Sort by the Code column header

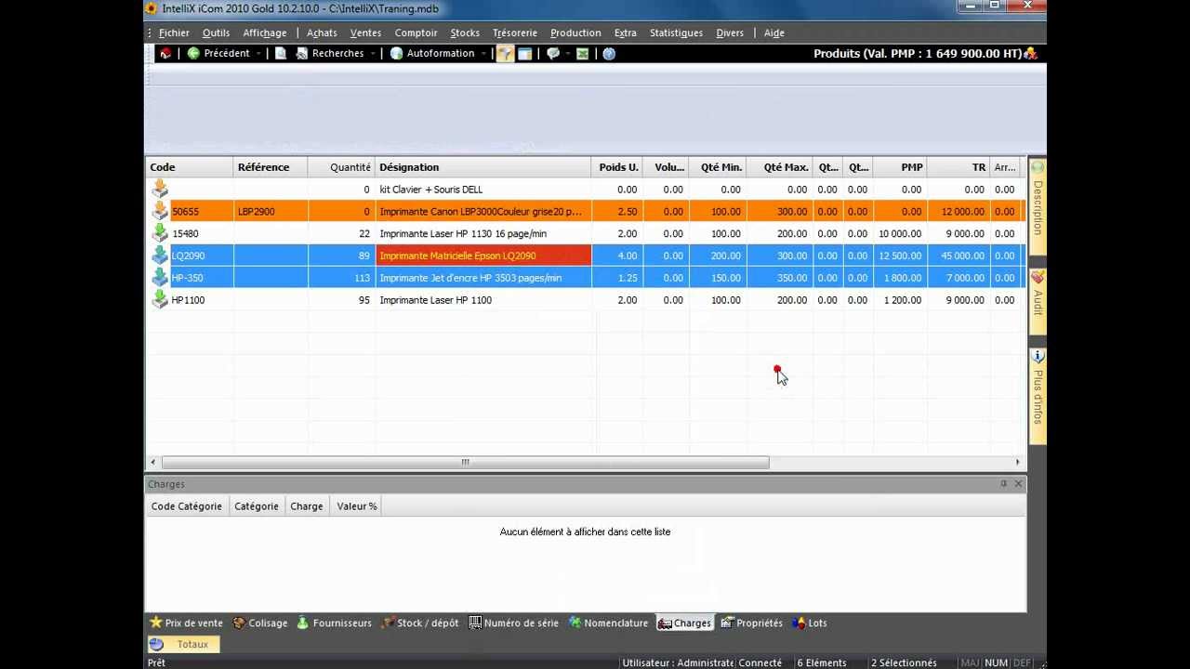click(x=190, y=167)
